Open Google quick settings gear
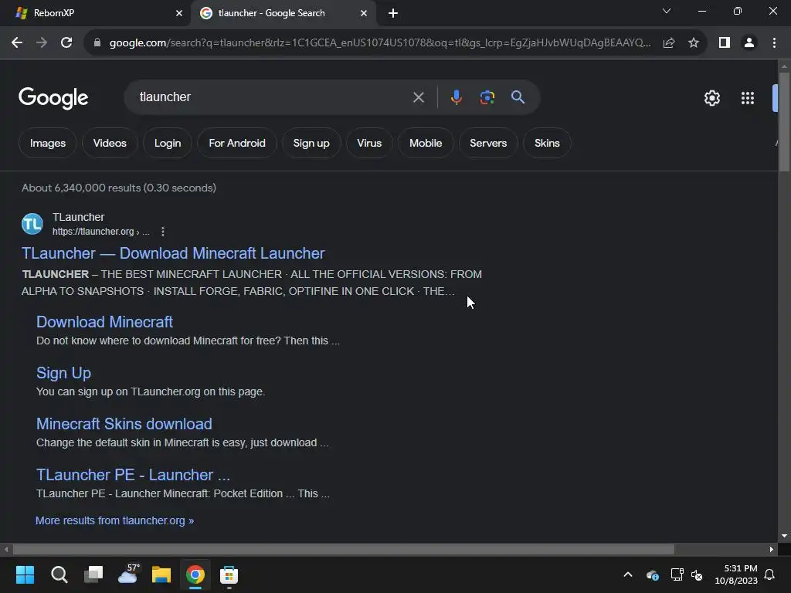Image resolution: width=791 pixels, height=593 pixels. point(711,98)
